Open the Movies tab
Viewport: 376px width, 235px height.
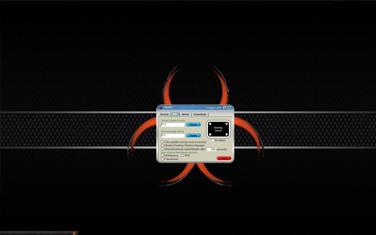coord(185,115)
